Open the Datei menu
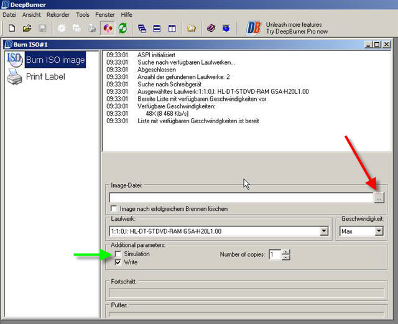The height and width of the screenshot is (324, 398). pos(9,15)
